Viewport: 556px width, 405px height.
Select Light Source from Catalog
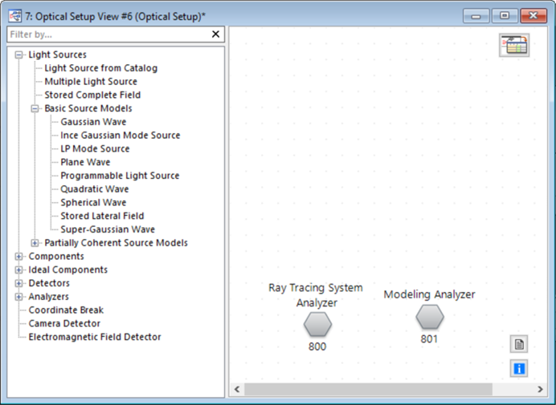(100, 68)
